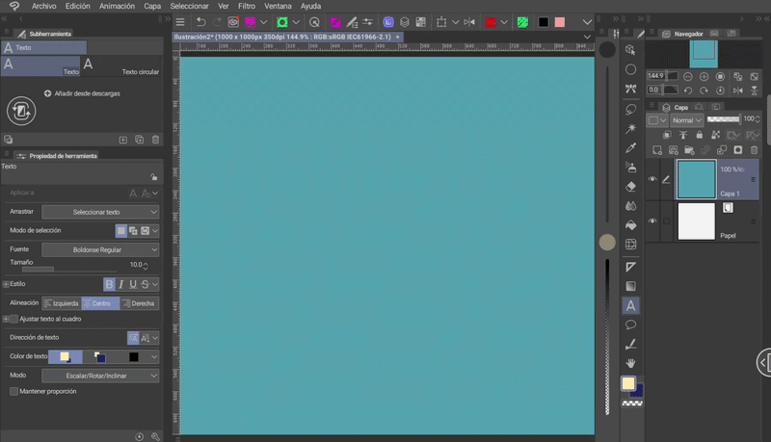Pick the Hand move tool
771x442 pixels.
point(630,363)
